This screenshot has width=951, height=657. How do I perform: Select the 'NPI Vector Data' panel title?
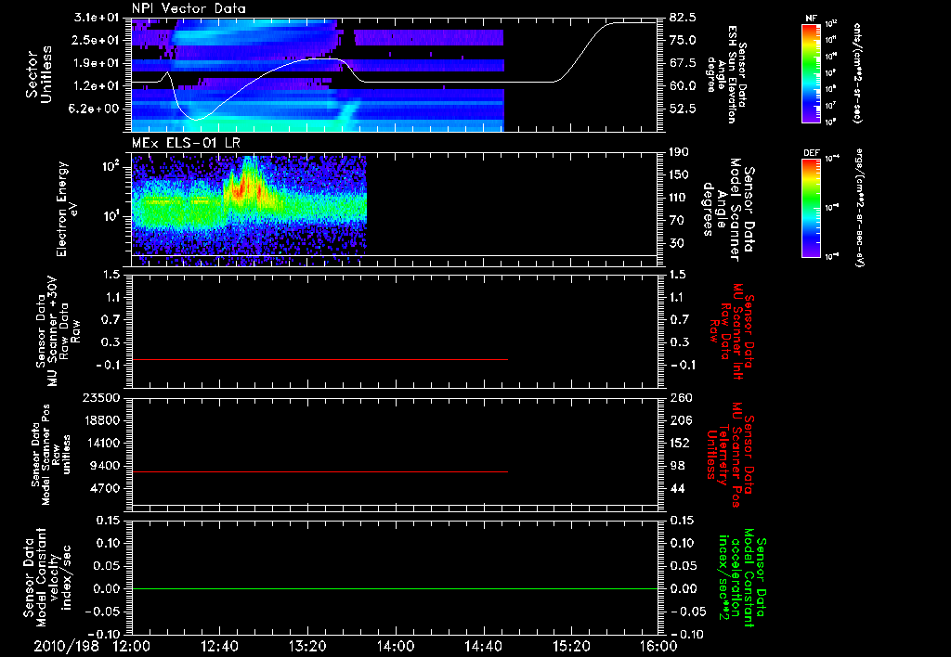click(x=189, y=8)
